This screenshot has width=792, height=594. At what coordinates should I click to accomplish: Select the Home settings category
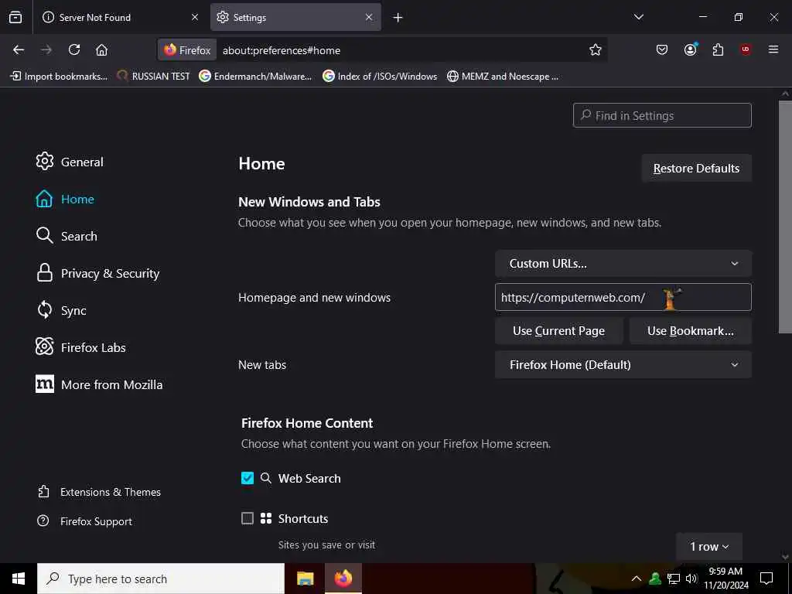[65, 199]
